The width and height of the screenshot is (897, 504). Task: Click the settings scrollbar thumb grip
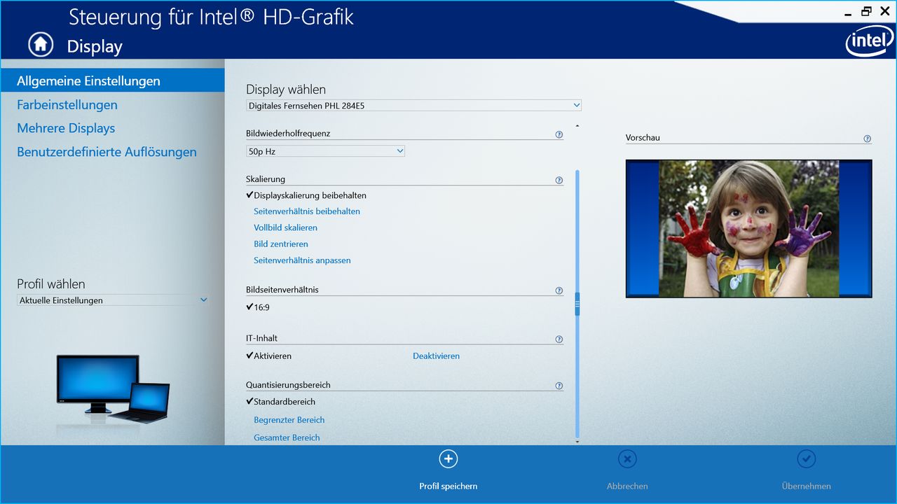(577, 304)
